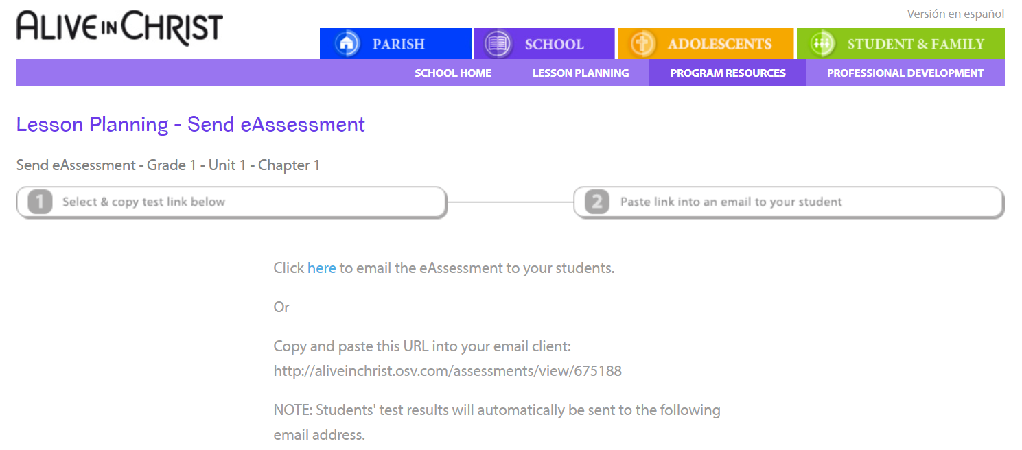The width and height of the screenshot is (1022, 450).
Task: Click the Student & Family people icon
Action: pos(822,44)
